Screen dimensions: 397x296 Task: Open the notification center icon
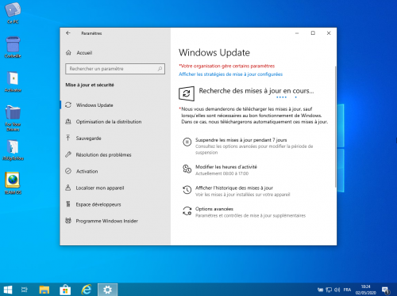tap(386, 290)
